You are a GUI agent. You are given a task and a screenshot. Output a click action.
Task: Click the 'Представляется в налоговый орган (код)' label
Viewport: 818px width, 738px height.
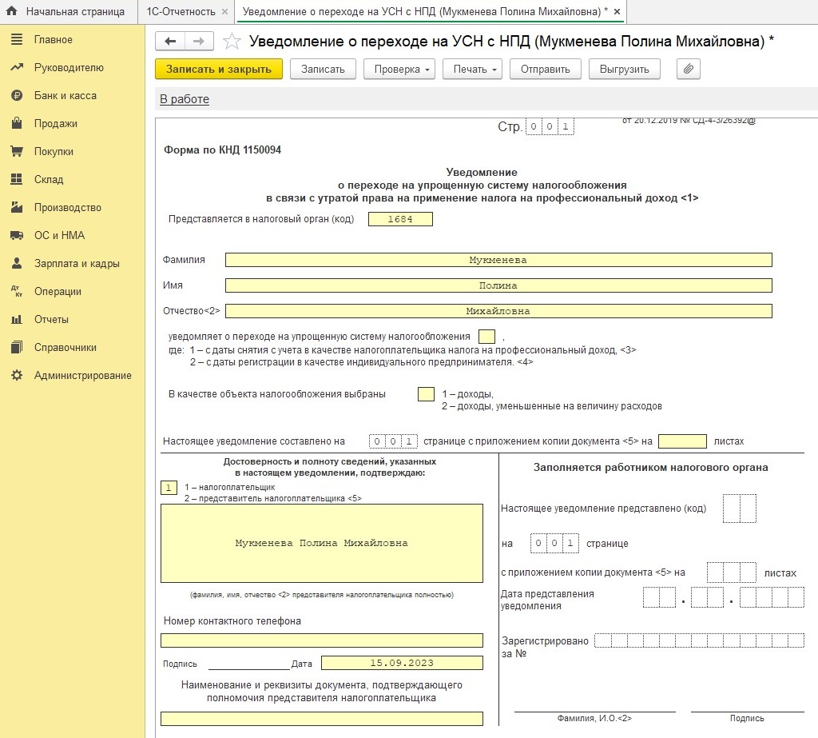pyautogui.click(x=261, y=219)
